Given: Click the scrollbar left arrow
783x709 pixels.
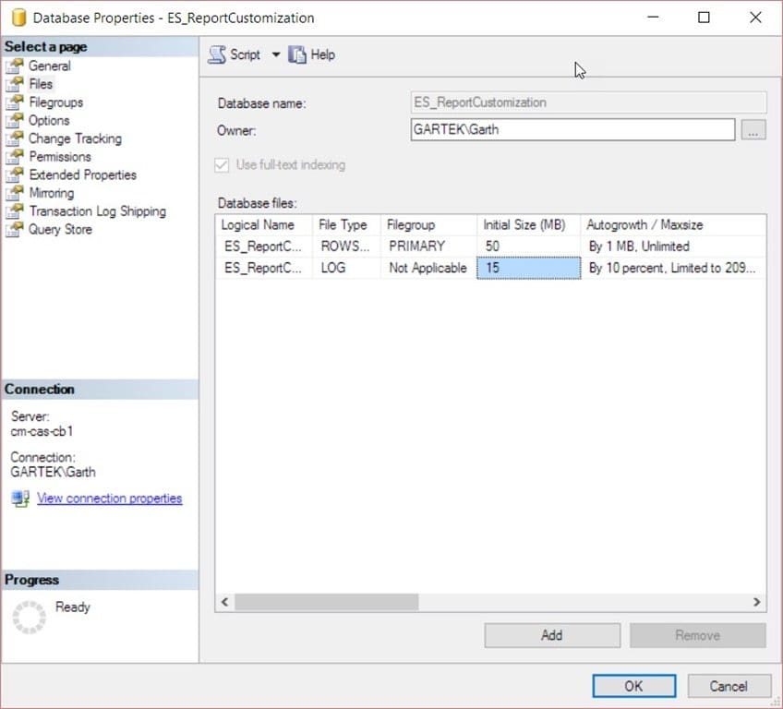Looking at the screenshot, I should (224, 602).
